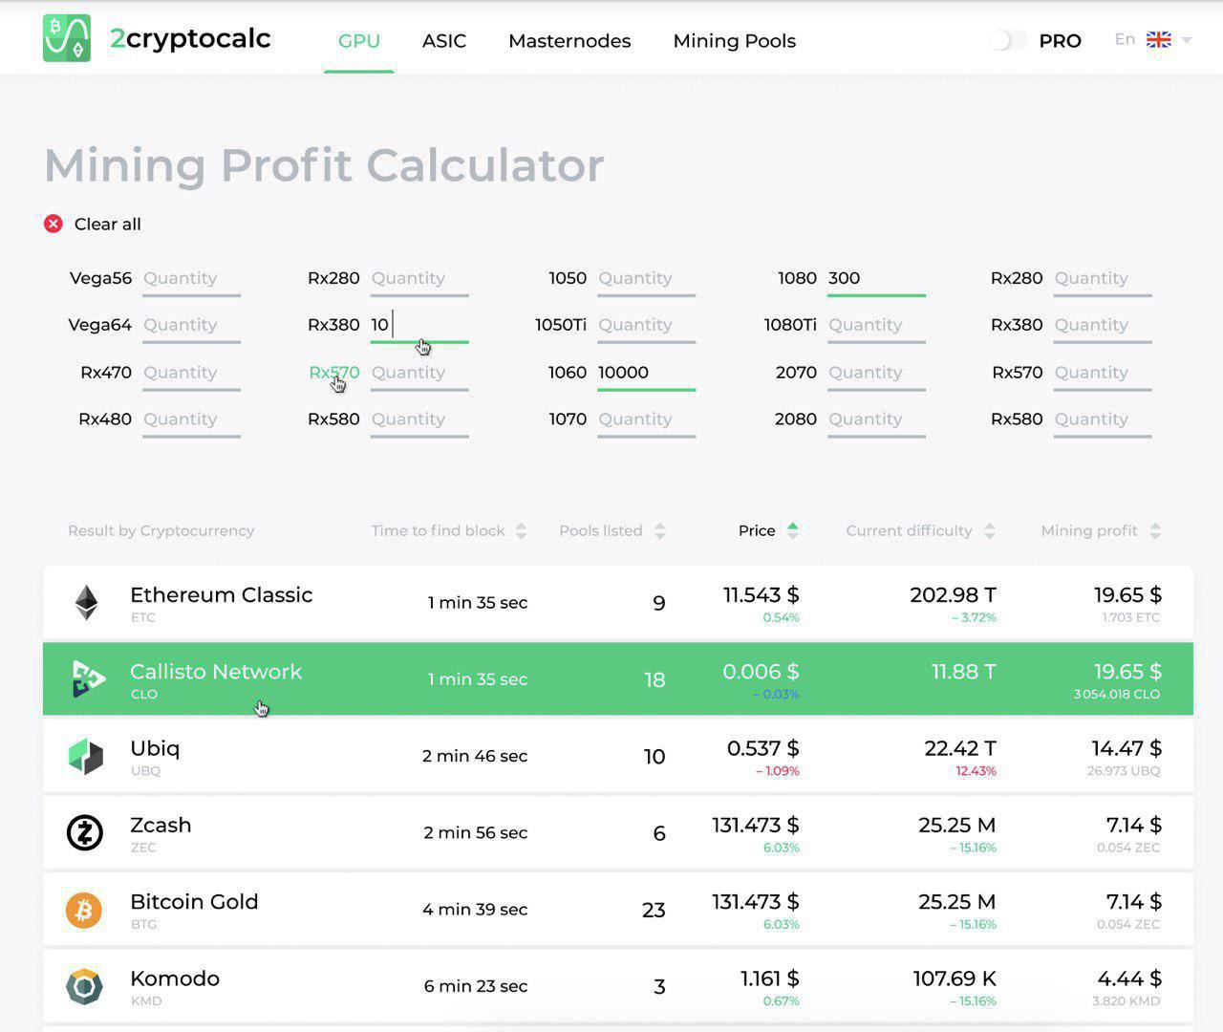Image resolution: width=1223 pixels, height=1032 pixels.
Task: Click Komodo difficulty 107.69 K
Action: coord(955,978)
